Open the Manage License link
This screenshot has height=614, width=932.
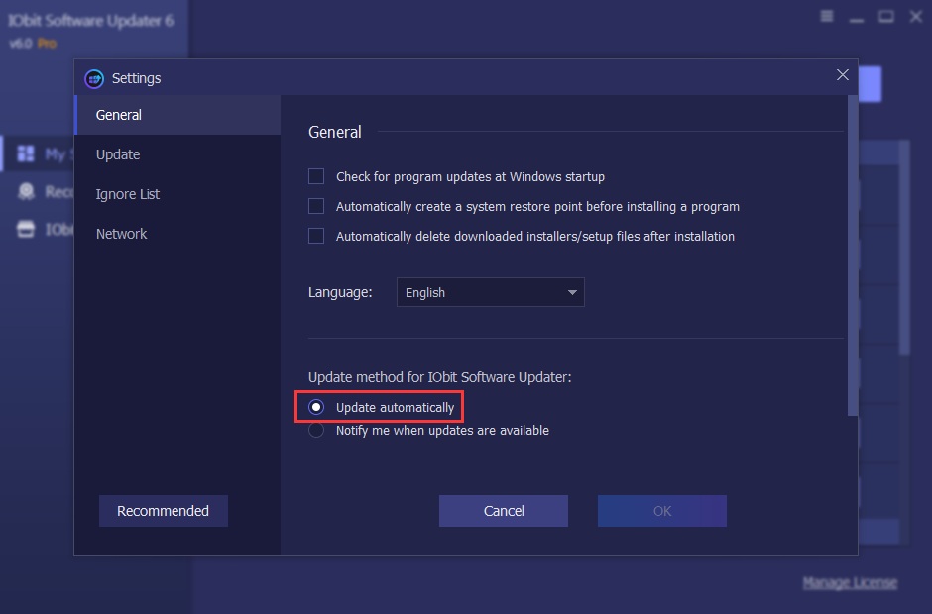850,582
